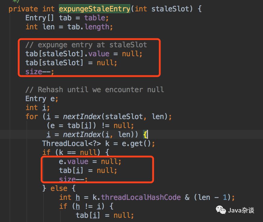Click "value" in tab[staleSlot].value = null

(x=99, y=54)
